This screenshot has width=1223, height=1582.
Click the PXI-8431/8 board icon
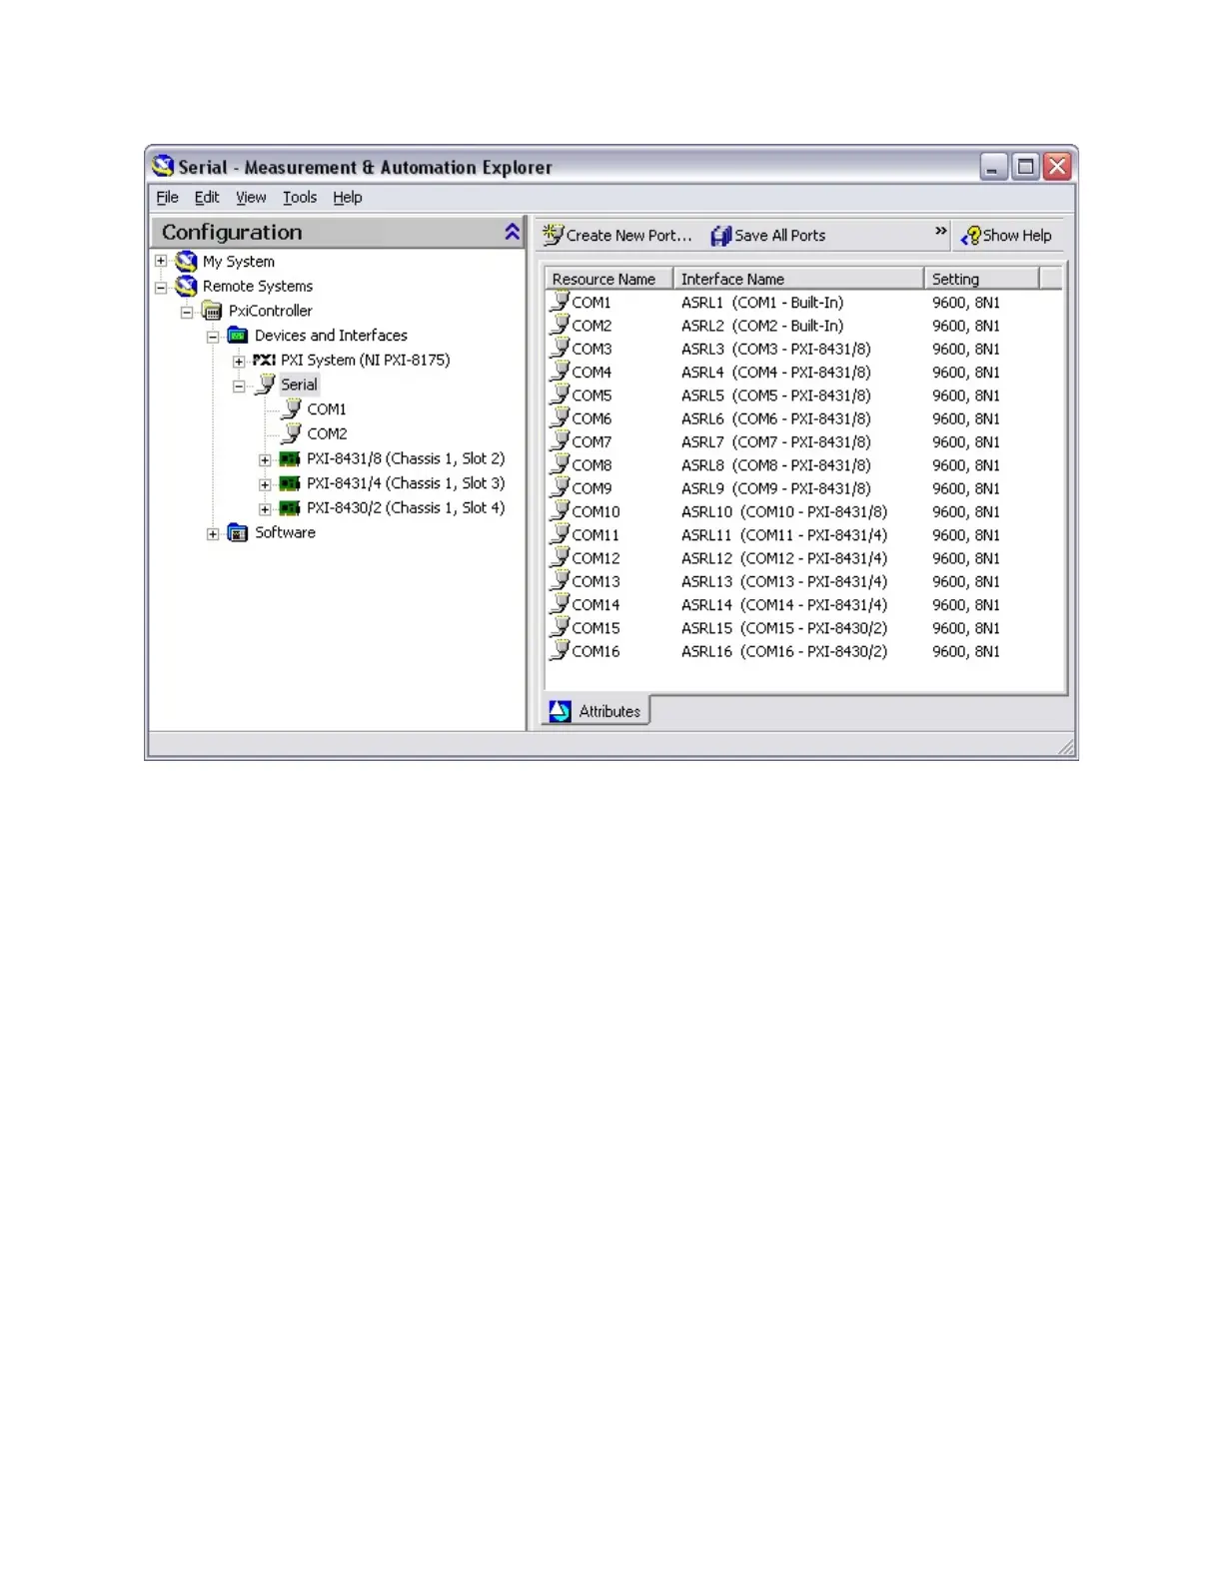290,459
